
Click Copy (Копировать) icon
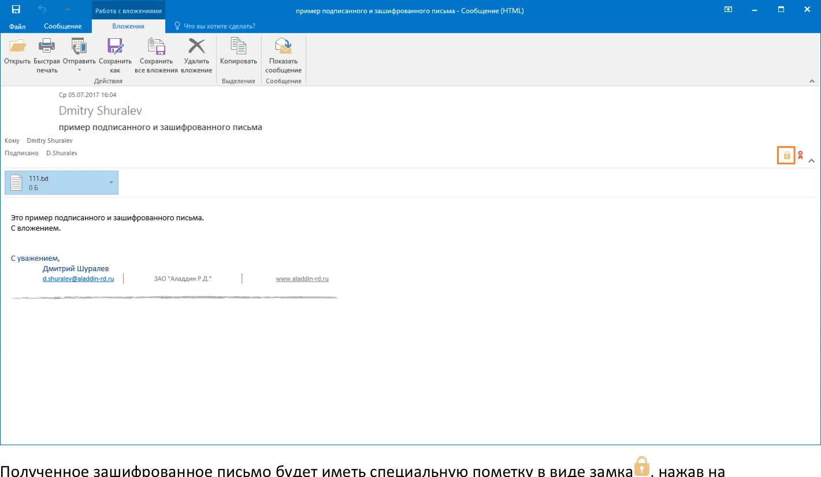(x=238, y=46)
